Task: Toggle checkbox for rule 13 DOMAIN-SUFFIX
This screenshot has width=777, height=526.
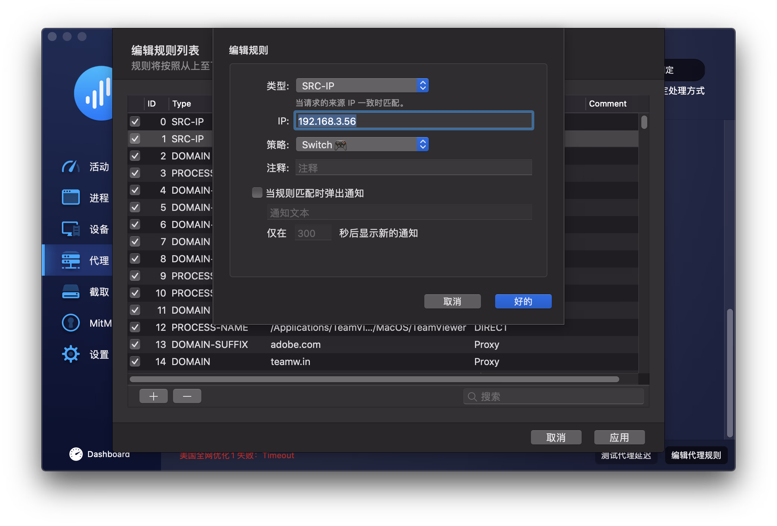Action: (x=135, y=344)
